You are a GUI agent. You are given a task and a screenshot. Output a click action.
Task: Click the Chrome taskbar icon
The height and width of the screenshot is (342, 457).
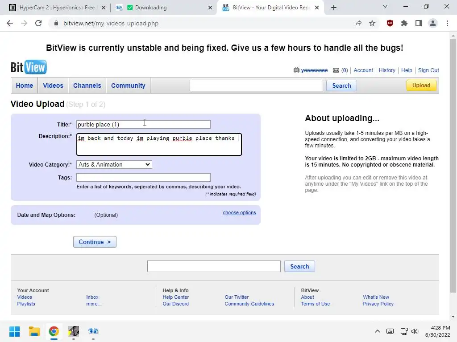(x=54, y=331)
